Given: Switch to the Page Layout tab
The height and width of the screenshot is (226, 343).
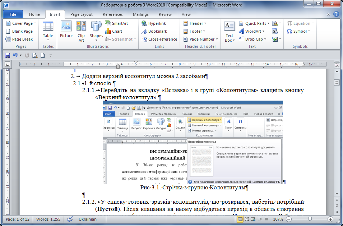Looking at the screenshot, I should click(82, 14).
